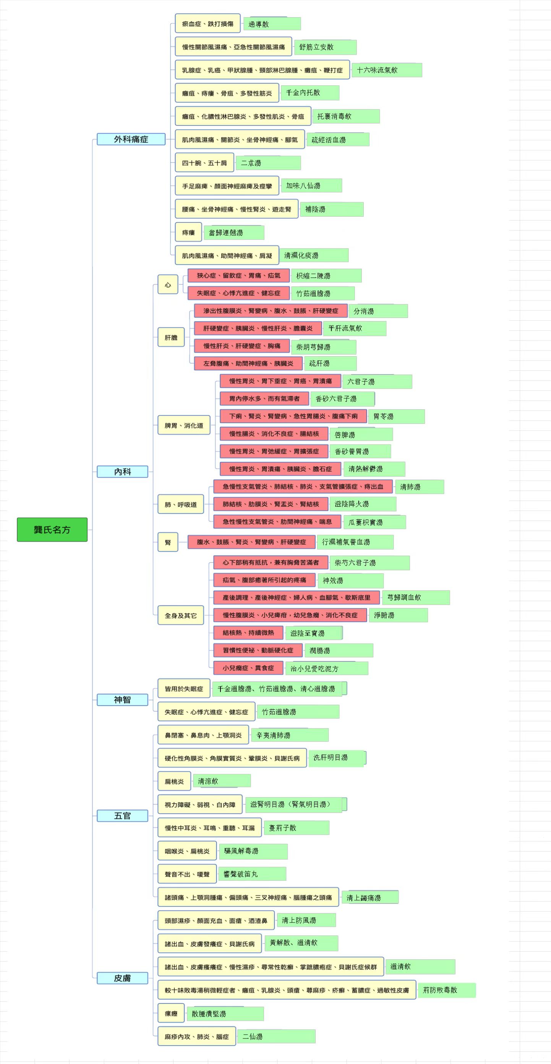Select the 外科痛症 branch node
This screenshot has width=551, height=1064.
pos(131,139)
